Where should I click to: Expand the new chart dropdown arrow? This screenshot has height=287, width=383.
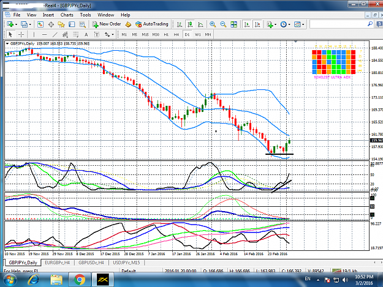point(16,24)
